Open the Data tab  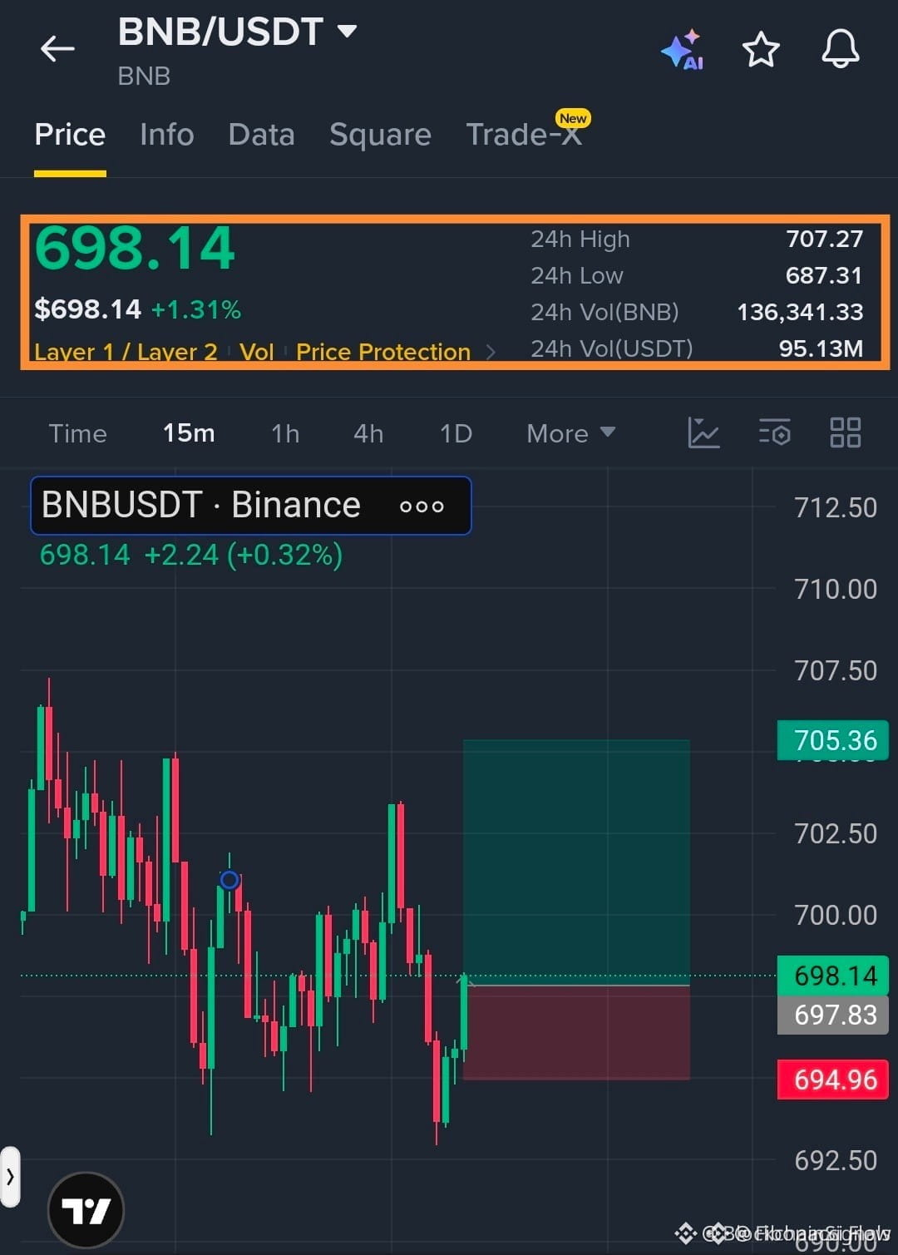coord(261,135)
